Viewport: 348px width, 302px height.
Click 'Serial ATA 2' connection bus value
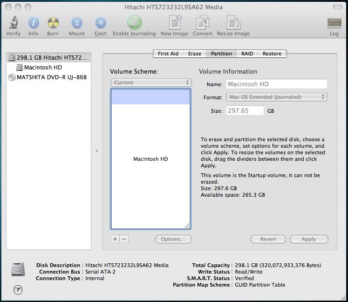[x=100, y=272]
